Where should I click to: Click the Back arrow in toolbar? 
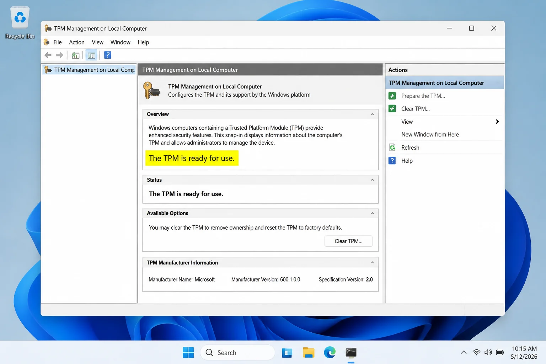tap(48, 55)
